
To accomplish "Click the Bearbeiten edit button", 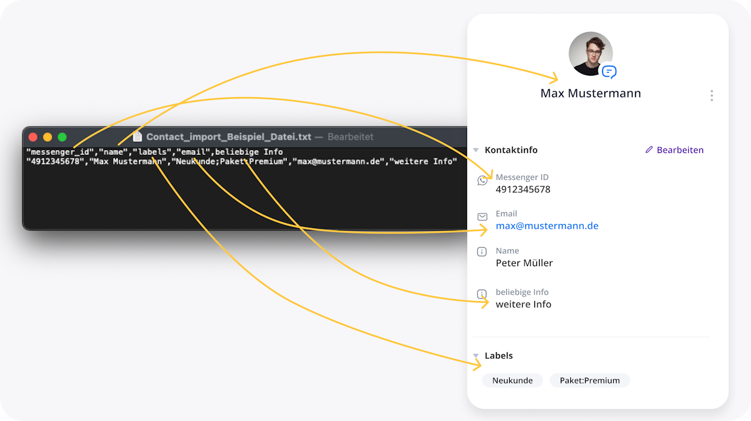I will 679,150.
